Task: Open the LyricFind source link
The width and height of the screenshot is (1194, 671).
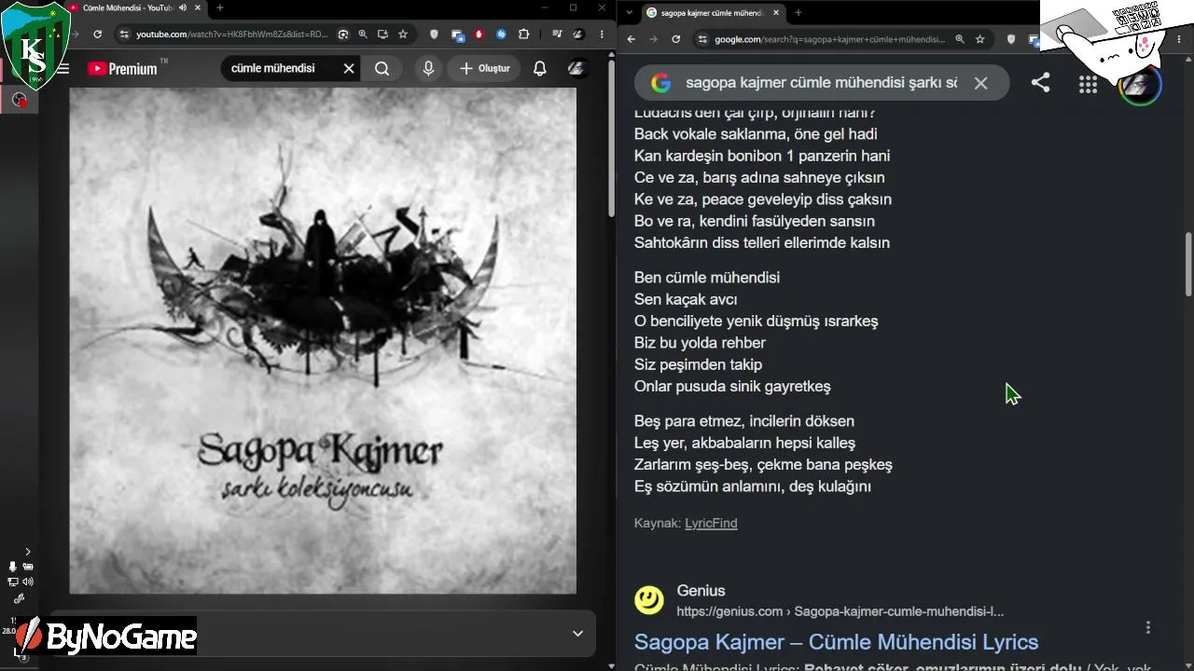Action: tap(711, 523)
